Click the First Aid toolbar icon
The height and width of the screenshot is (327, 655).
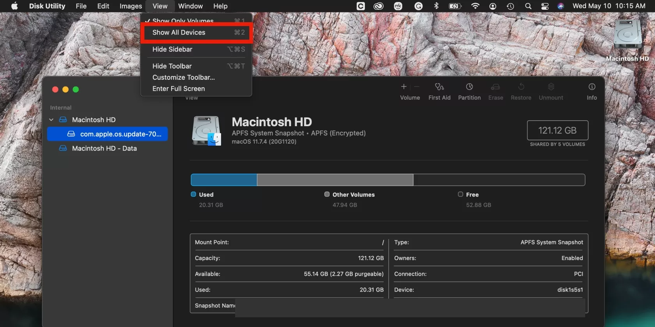tap(439, 87)
